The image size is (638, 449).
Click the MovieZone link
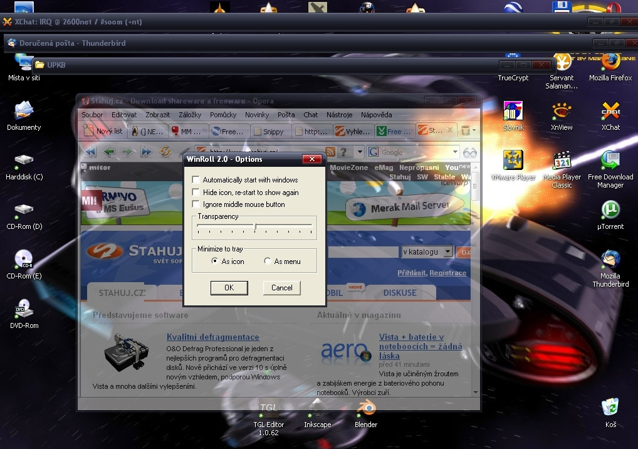(348, 167)
